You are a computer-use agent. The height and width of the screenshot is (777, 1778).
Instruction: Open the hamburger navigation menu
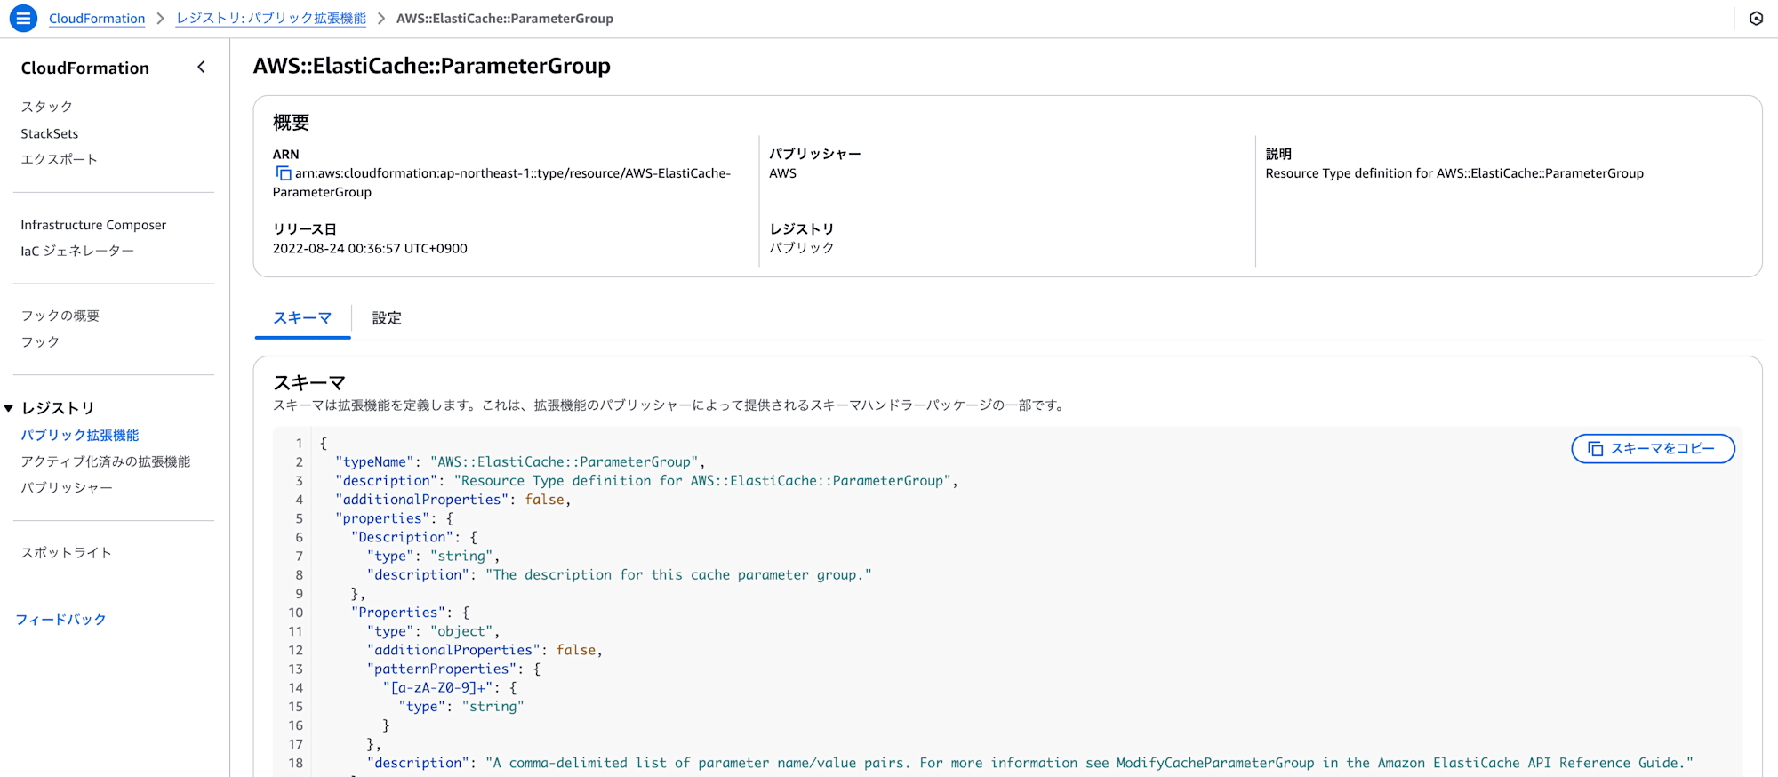23,18
